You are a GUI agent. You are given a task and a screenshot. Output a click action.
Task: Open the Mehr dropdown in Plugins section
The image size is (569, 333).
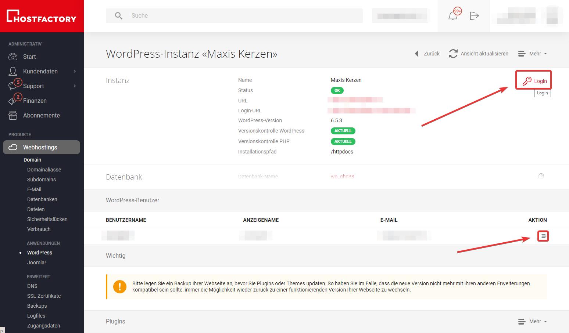tap(532, 321)
